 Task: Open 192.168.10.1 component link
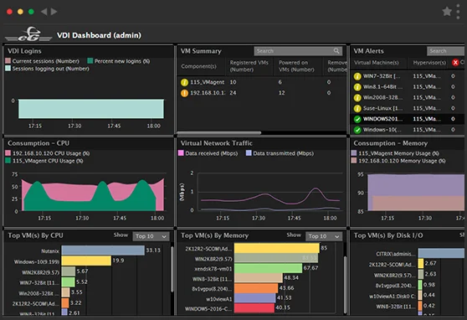[x=208, y=93]
